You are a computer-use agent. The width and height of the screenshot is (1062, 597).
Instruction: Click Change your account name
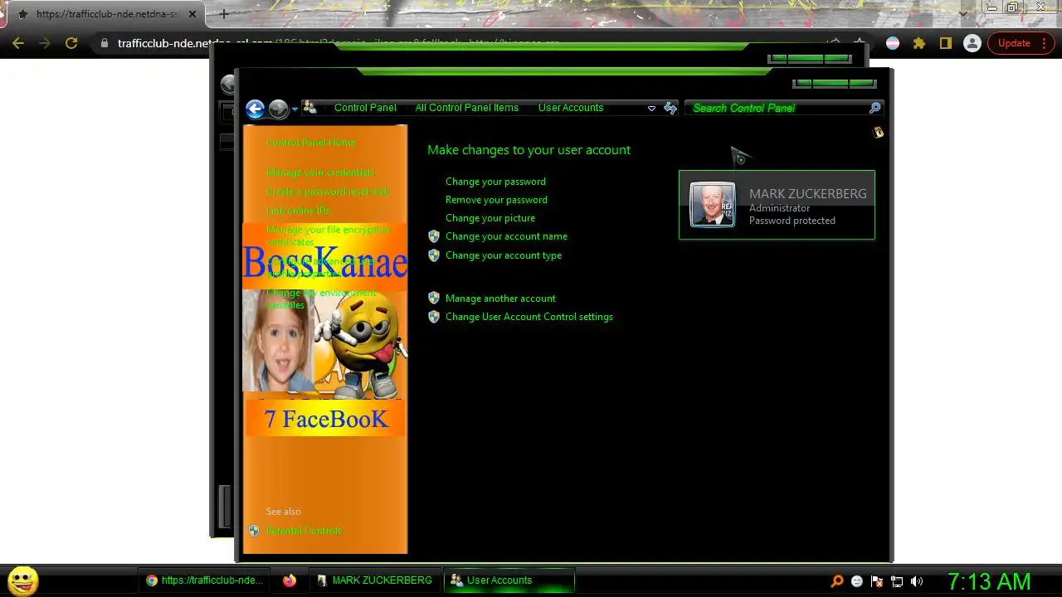point(506,236)
